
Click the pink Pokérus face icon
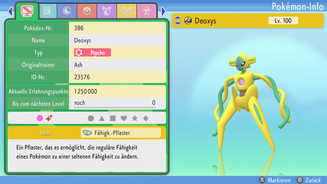40,118
